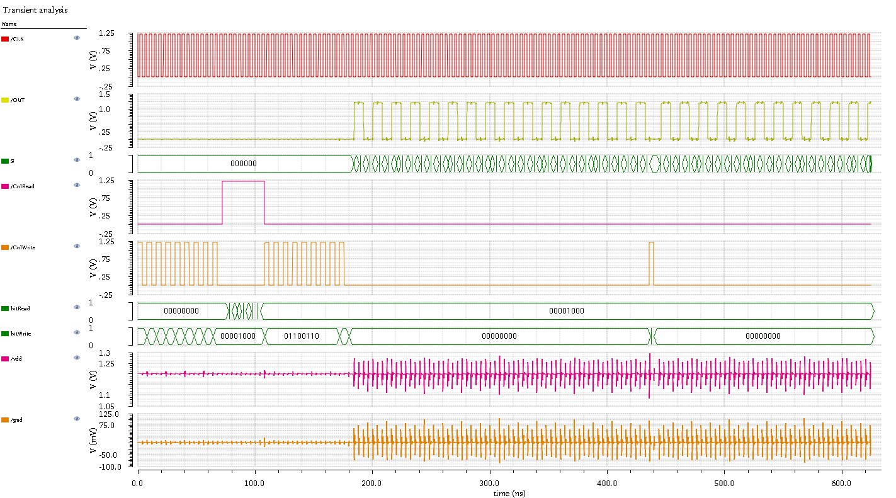
Task: Click the Transient analysis title
Action: [x=36, y=11]
